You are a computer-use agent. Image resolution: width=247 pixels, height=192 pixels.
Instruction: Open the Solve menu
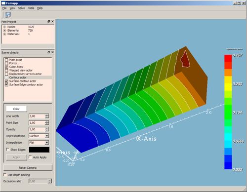point(21,8)
